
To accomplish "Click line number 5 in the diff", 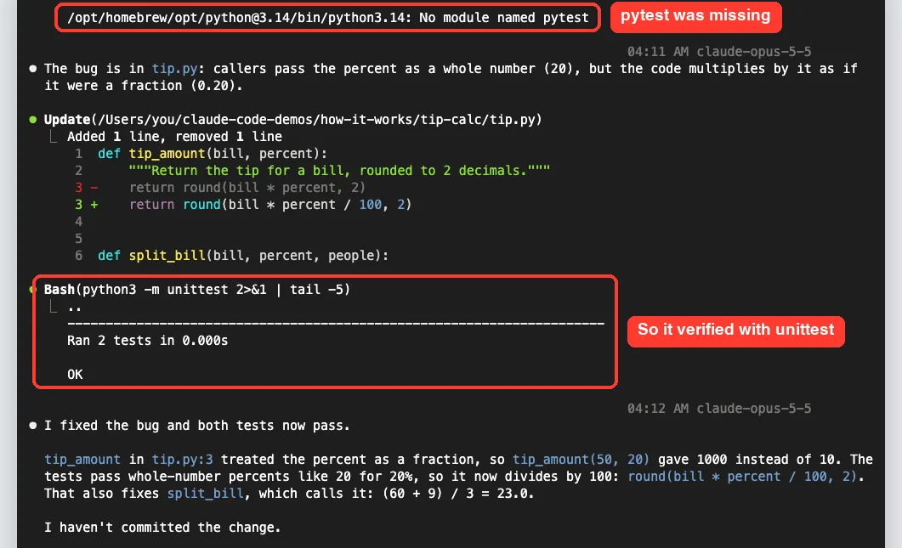I will pyautogui.click(x=79, y=239).
